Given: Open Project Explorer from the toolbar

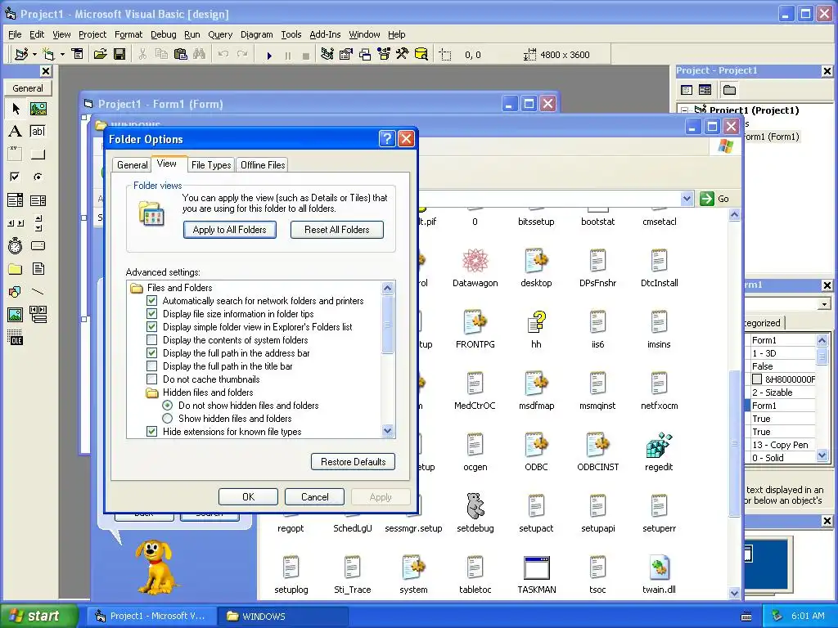Looking at the screenshot, I should [x=327, y=54].
